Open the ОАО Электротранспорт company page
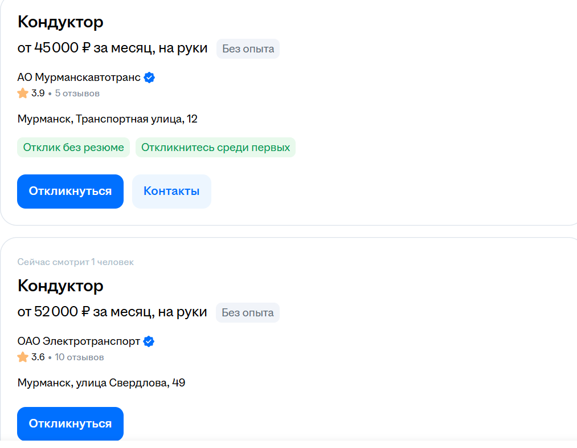The height and width of the screenshot is (448, 577). [x=79, y=341]
